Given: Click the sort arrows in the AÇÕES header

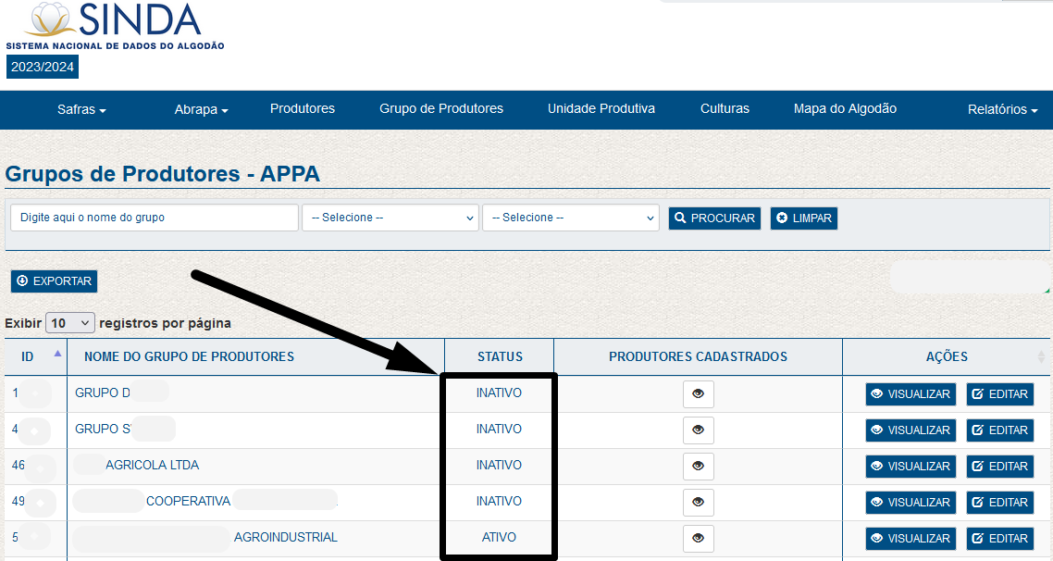Looking at the screenshot, I should point(1041,356).
